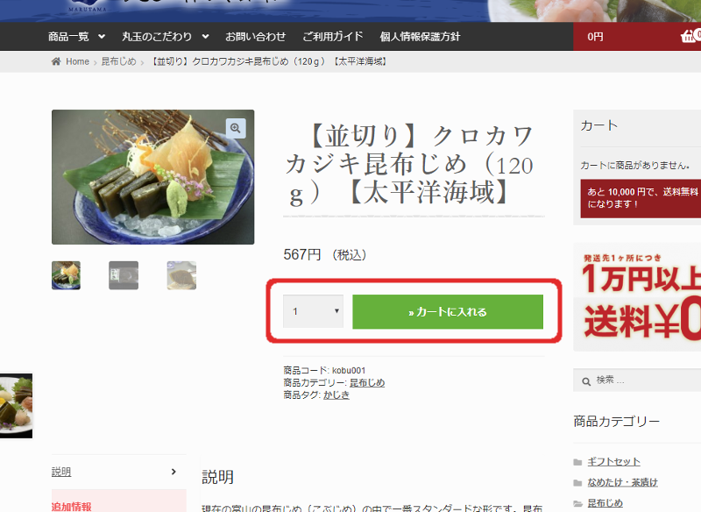Image resolution: width=701 pixels, height=512 pixels.
Task: Click the search magnifier icon in sidebar
Action: pos(586,381)
